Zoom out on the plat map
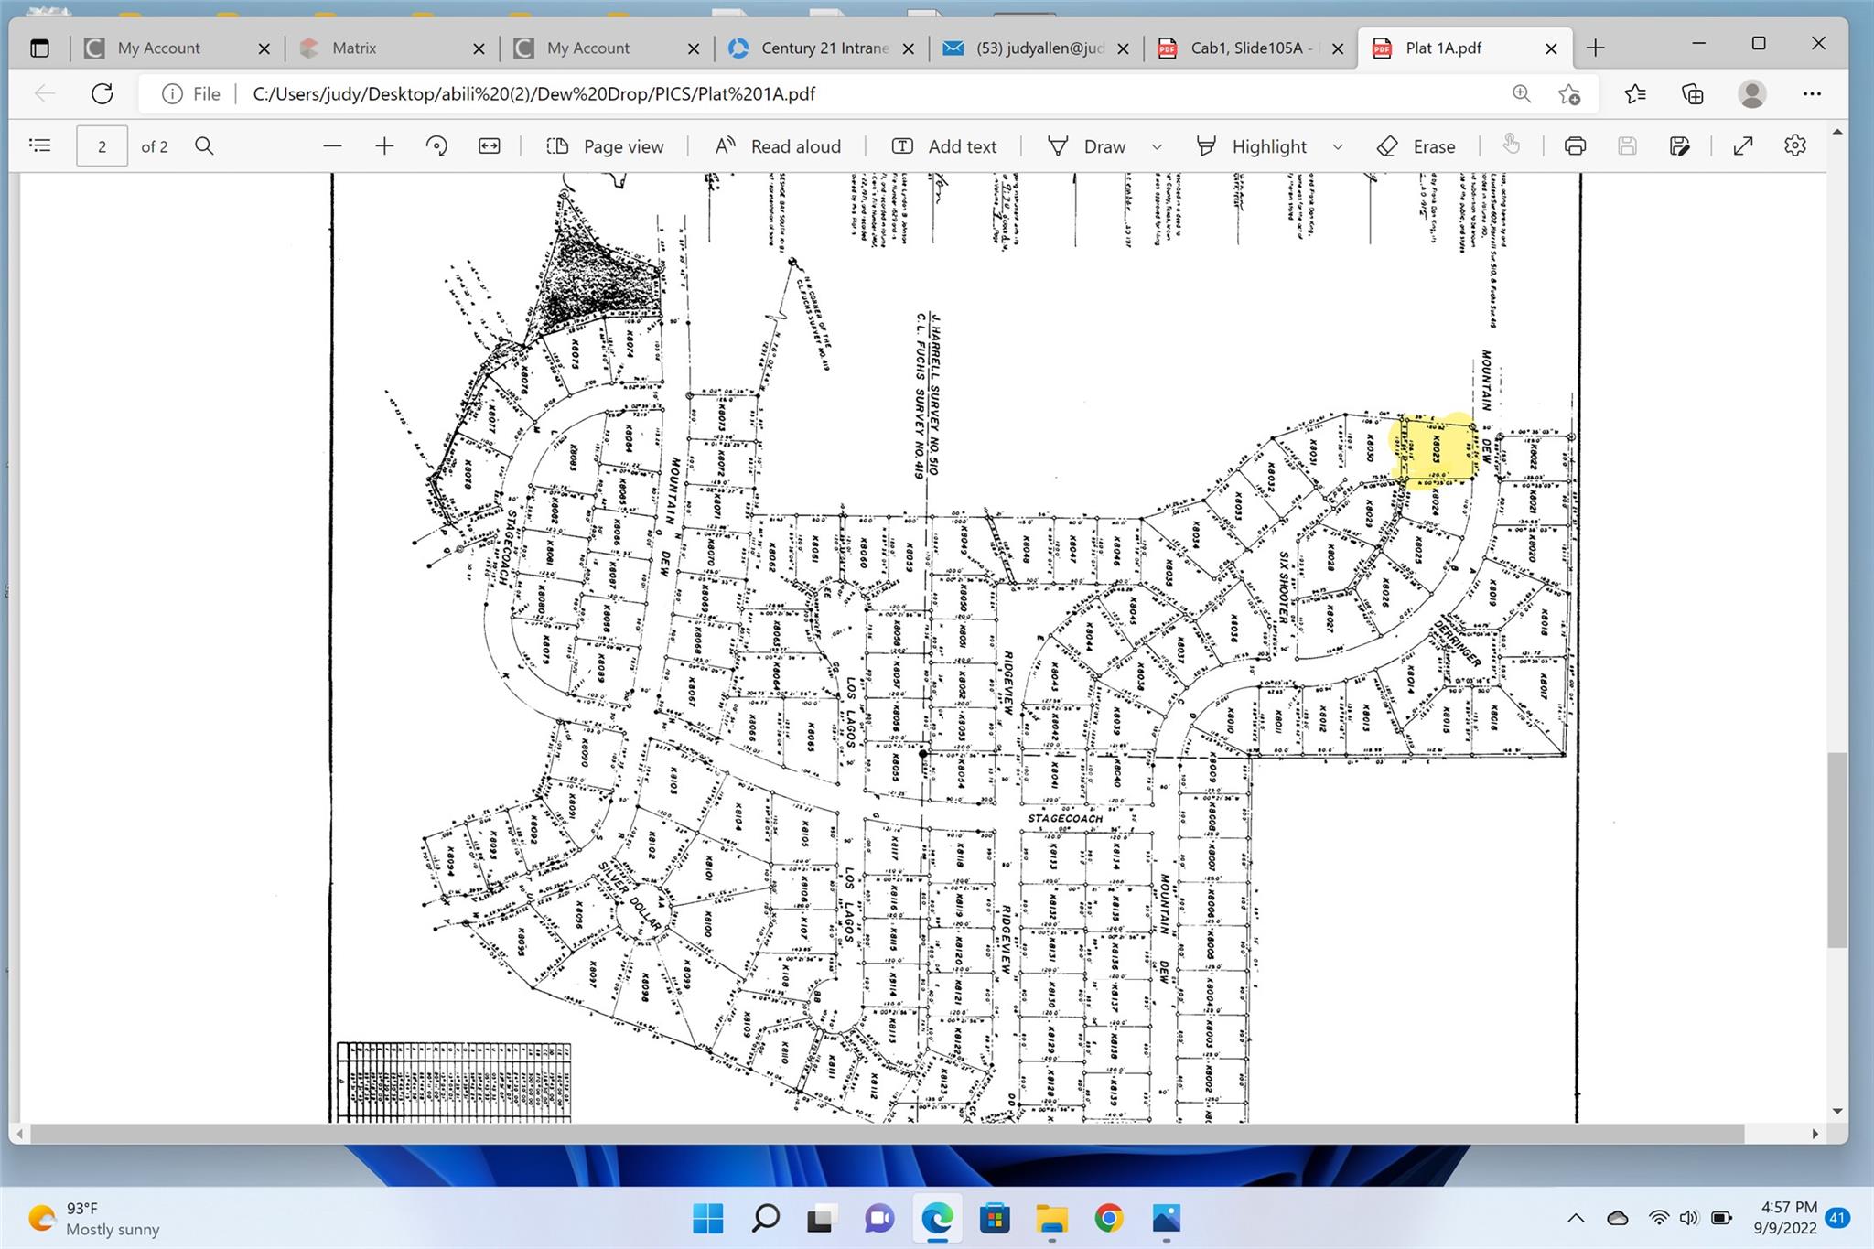Image resolution: width=1874 pixels, height=1249 pixels. click(x=332, y=146)
